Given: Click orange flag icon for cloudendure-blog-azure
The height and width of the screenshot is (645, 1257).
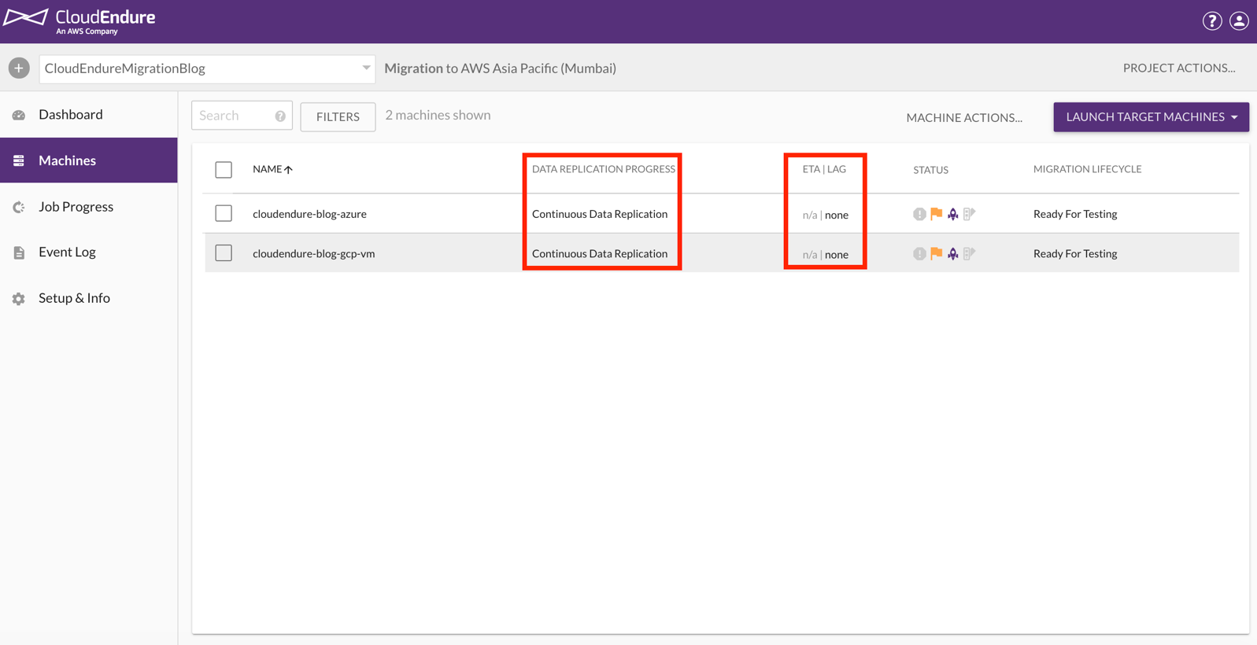Looking at the screenshot, I should click(x=936, y=213).
